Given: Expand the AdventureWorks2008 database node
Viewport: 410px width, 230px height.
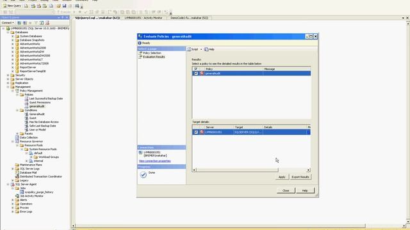Looking at the screenshot, I should click(x=13, y=48).
